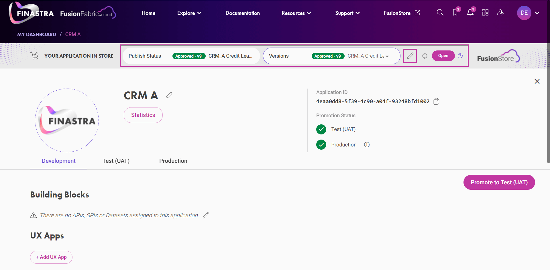Click the Open button
Viewport: 550px width, 270px height.
tap(443, 56)
